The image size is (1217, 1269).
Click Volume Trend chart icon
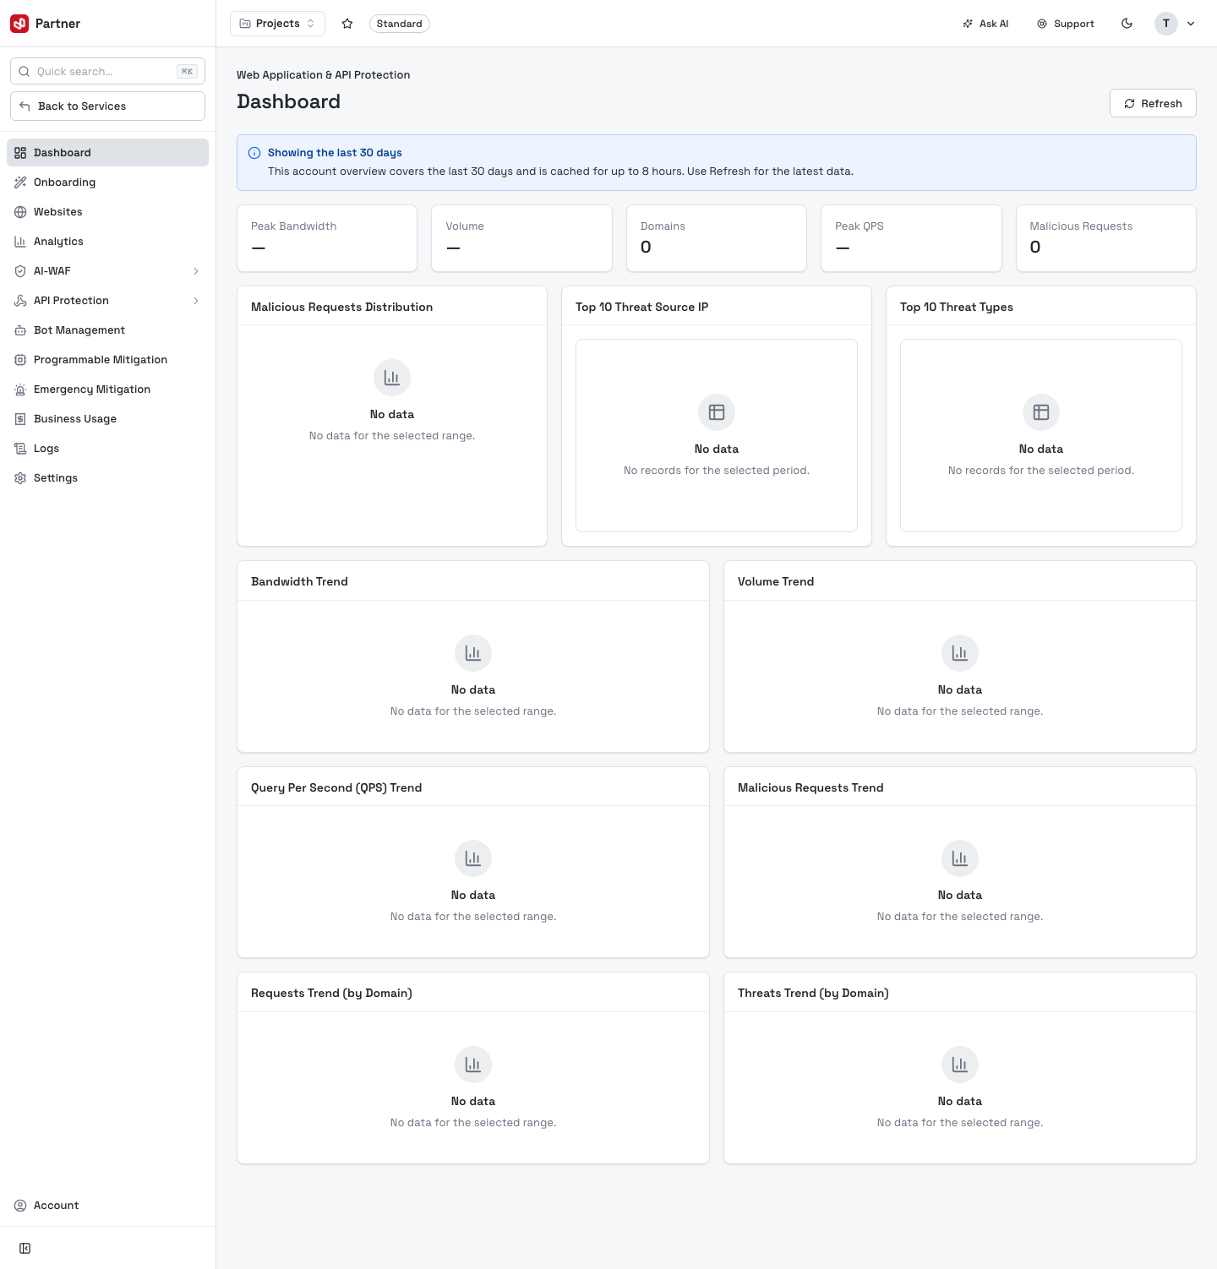pyautogui.click(x=960, y=653)
